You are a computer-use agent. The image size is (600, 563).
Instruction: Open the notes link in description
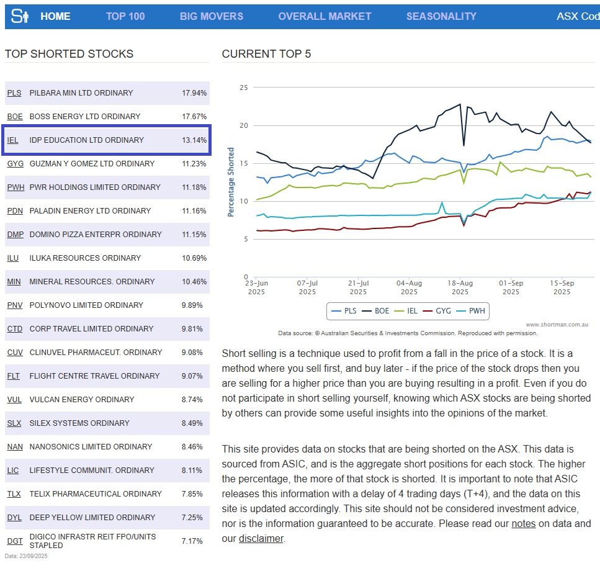click(x=523, y=524)
